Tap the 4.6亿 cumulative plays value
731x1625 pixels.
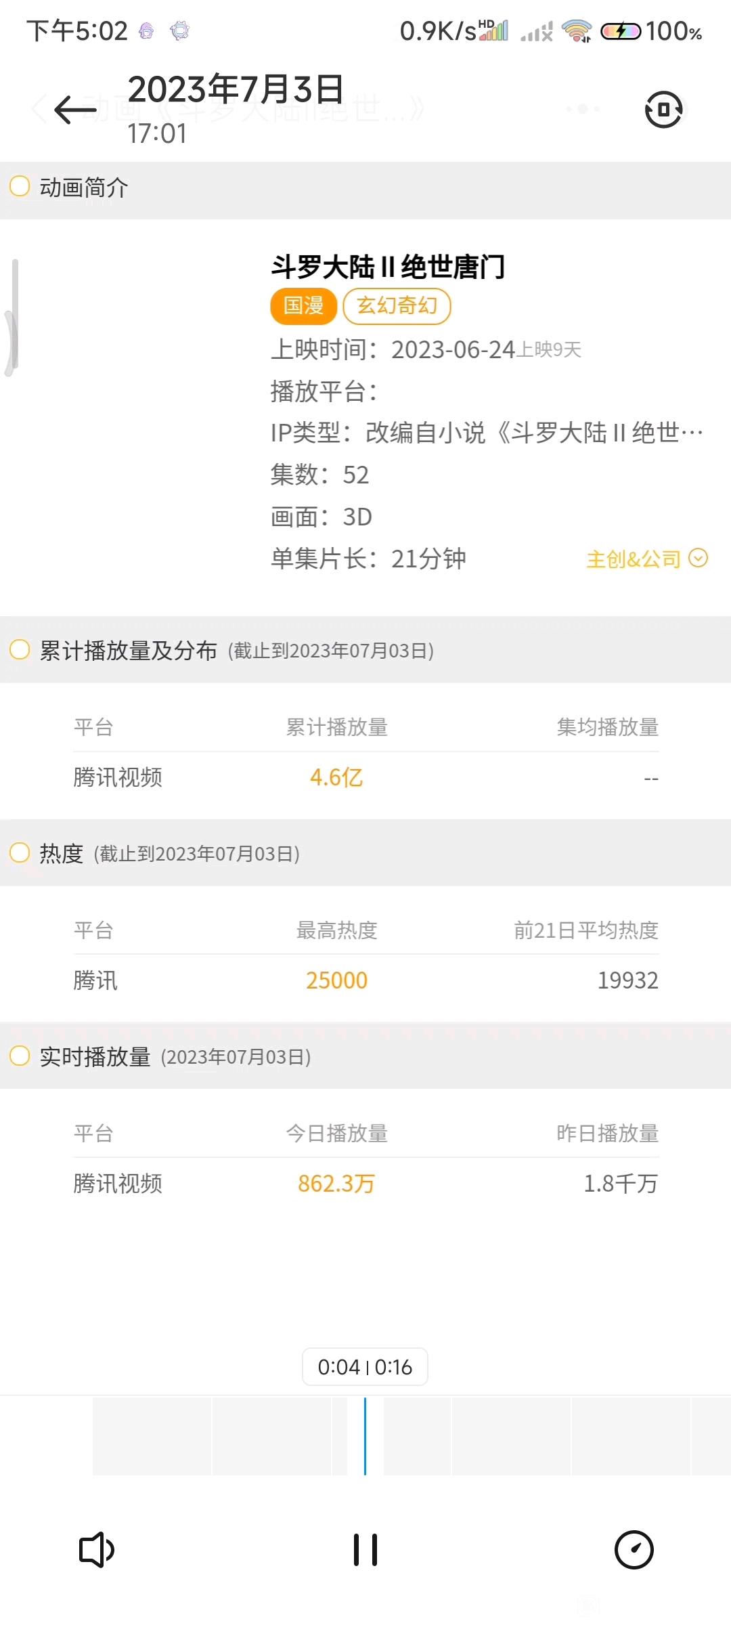coord(336,777)
